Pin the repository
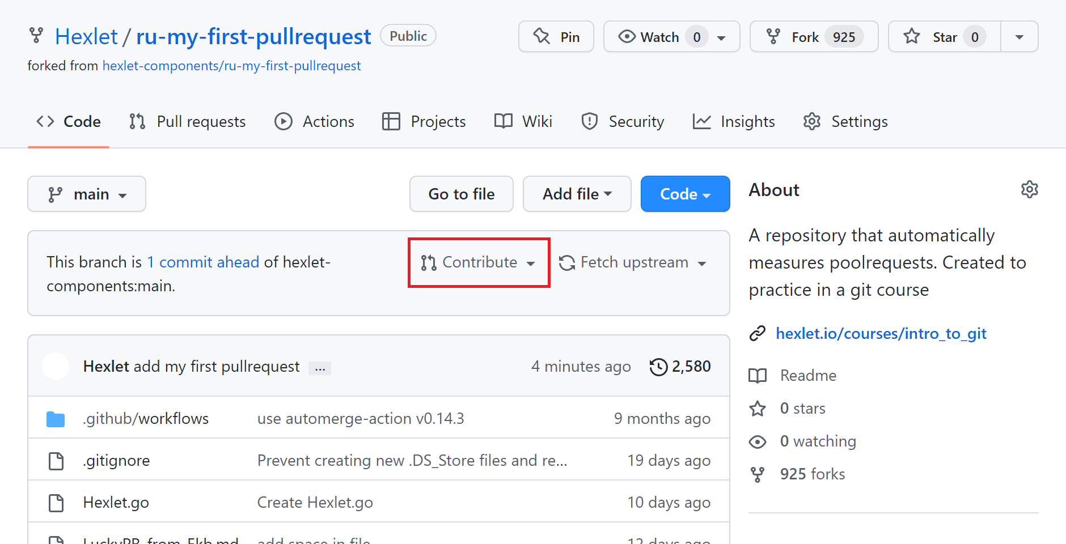1066x544 pixels. (556, 36)
